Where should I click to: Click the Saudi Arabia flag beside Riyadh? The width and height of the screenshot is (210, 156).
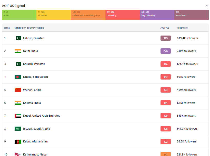coord(18,129)
